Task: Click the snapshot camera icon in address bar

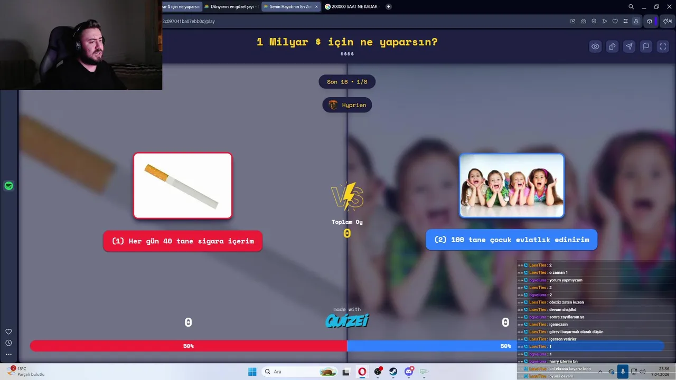Action: pos(583,21)
